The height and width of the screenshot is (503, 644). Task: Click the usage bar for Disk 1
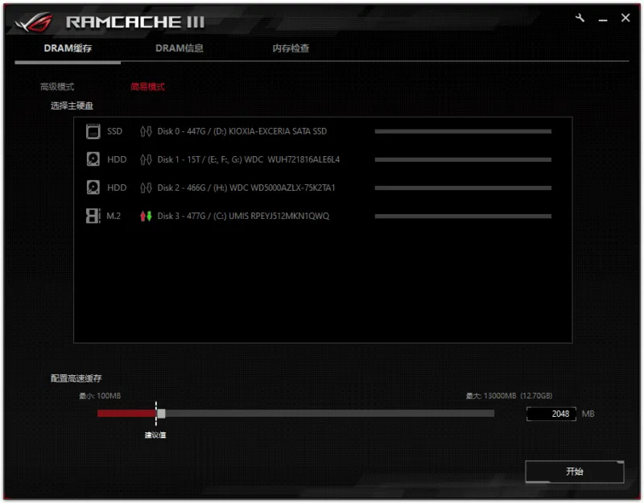[x=463, y=159]
